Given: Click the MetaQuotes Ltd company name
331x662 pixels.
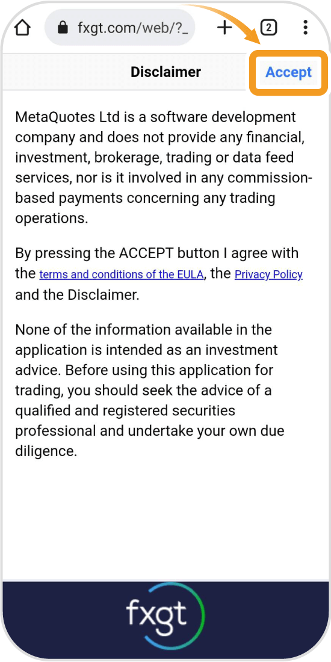Looking at the screenshot, I should pyautogui.click(x=67, y=117).
